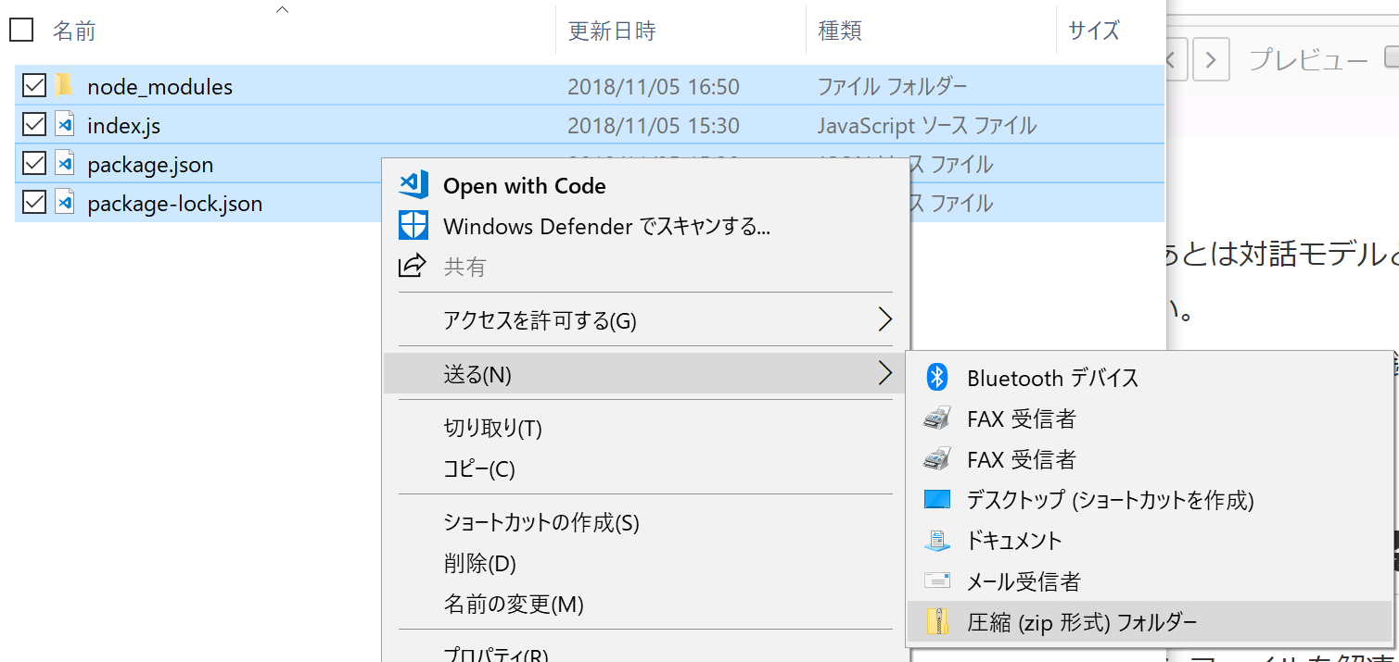This screenshot has height=662, width=1399.
Task: Click the Windows Defender shield icon
Action: 413,225
